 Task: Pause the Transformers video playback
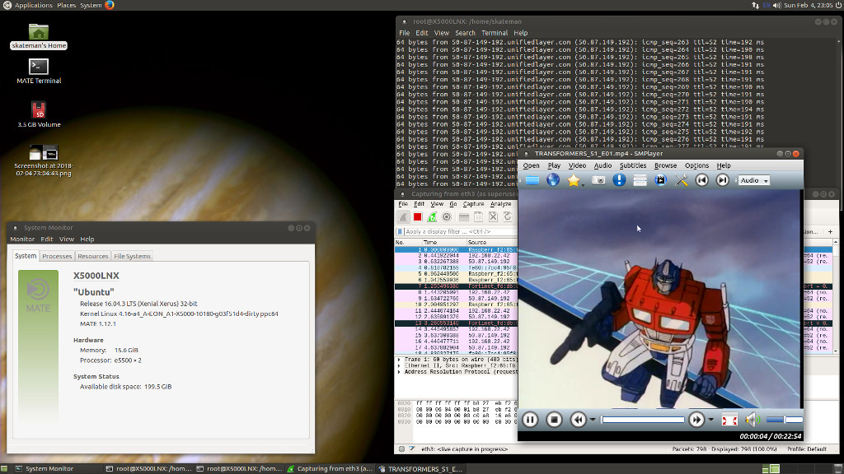pyautogui.click(x=530, y=420)
